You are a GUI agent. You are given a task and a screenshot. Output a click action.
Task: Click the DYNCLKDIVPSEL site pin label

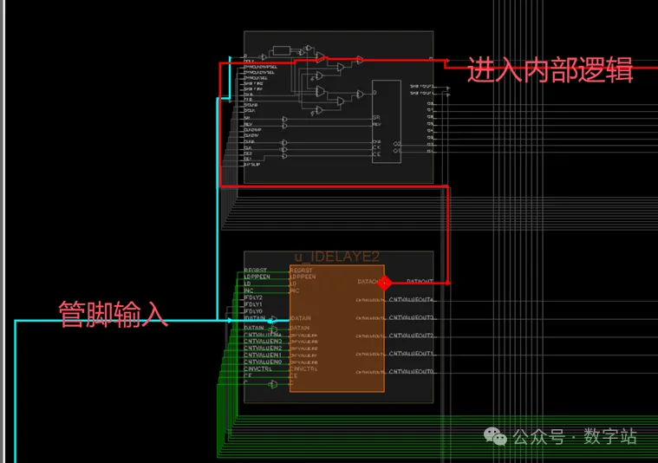point(260,67)
